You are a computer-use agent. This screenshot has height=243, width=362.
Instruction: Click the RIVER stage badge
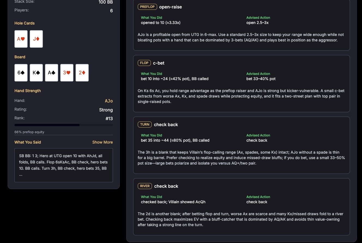(x=145, y=186)
